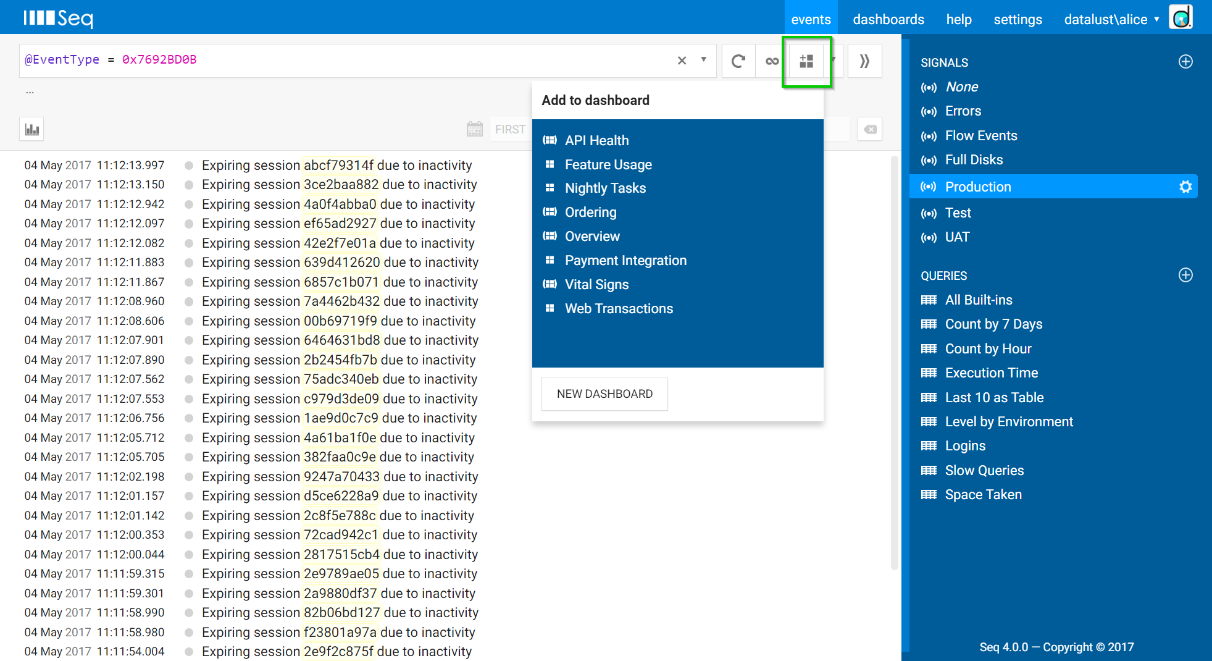Click the event list vertical scrollbar
Viewport: 1212px width, 661px height.
pyautogui.click(x=895, y=363)
